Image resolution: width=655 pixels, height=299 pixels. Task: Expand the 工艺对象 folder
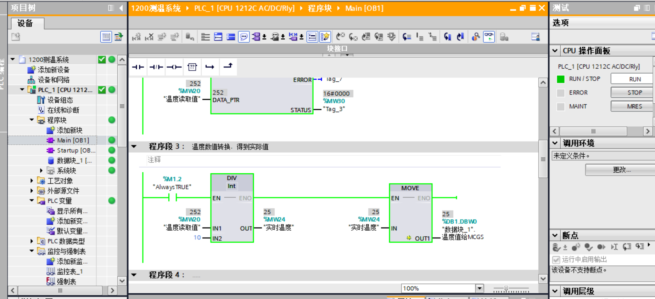pos(32,180)
